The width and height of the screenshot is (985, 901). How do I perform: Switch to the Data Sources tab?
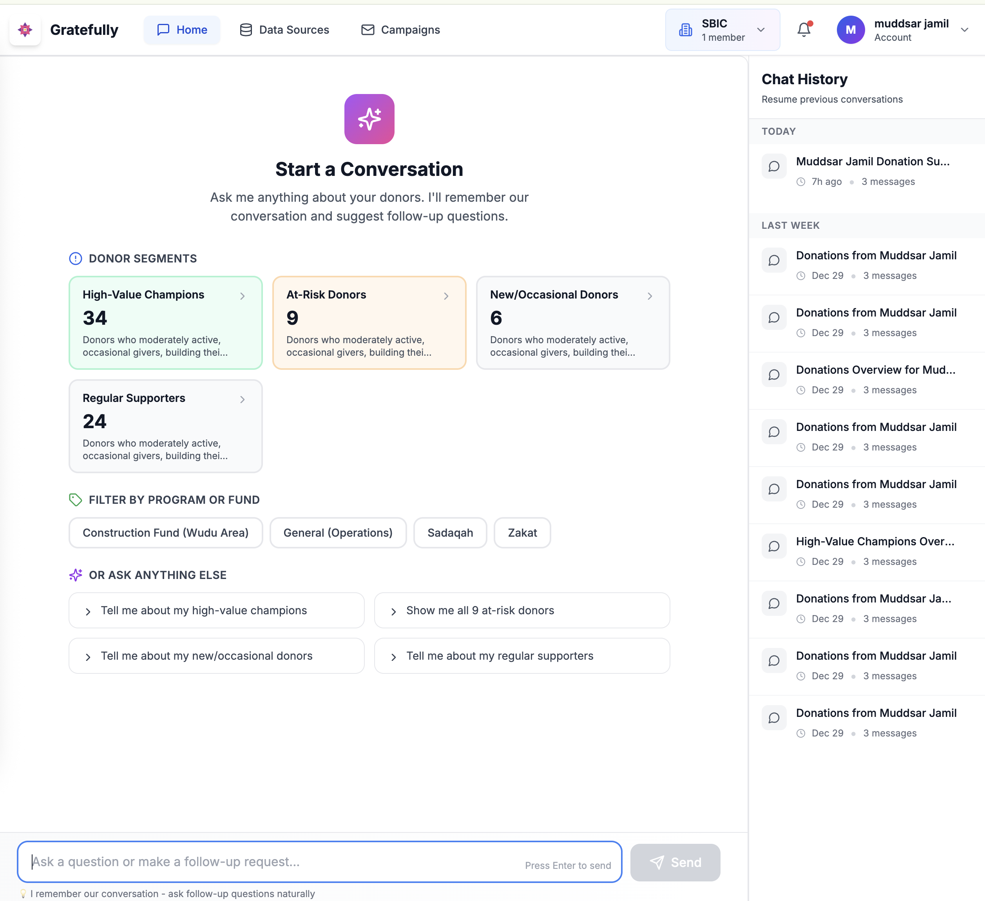click(284, 30)
